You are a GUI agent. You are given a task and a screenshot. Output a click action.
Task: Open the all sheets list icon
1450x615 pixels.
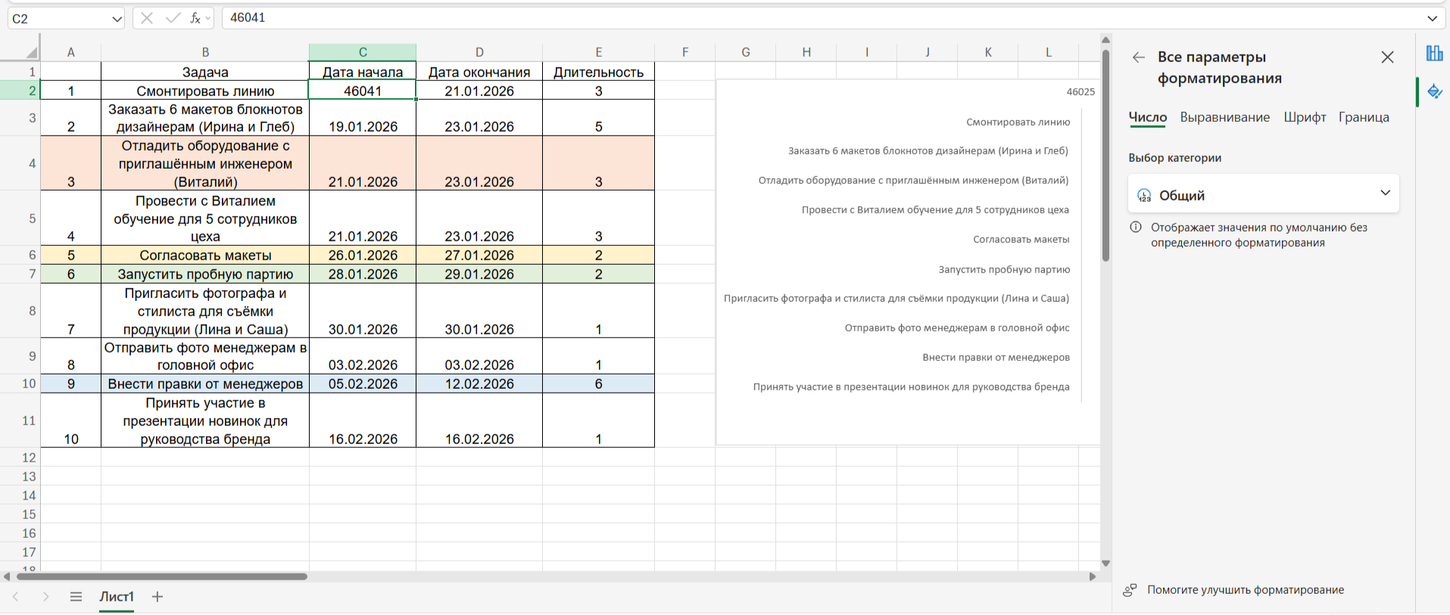[x=76, y=597]
